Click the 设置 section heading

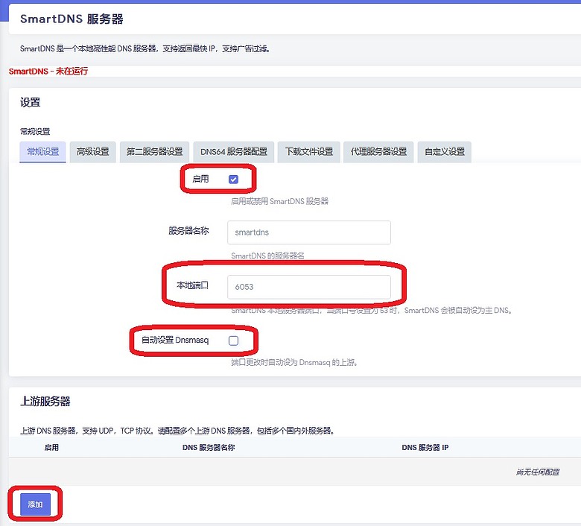pyautogui.click(x=30, y=102)
